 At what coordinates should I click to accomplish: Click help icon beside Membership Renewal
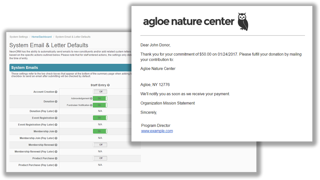pos(56,145)
